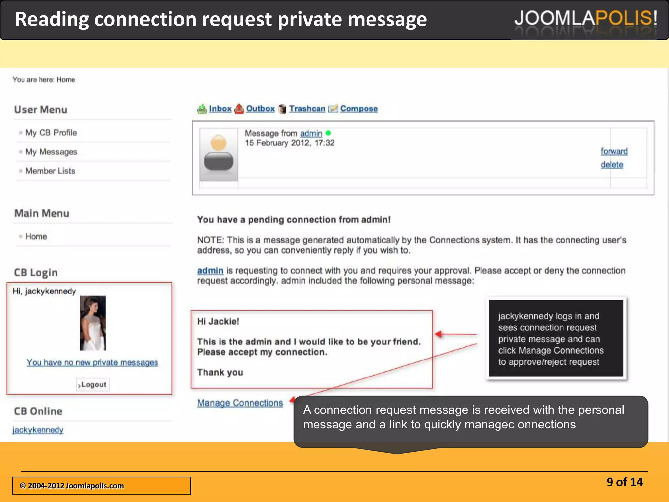
Task: Click '15 February 2012, 17:32' date text
Action: click(290, 143)
